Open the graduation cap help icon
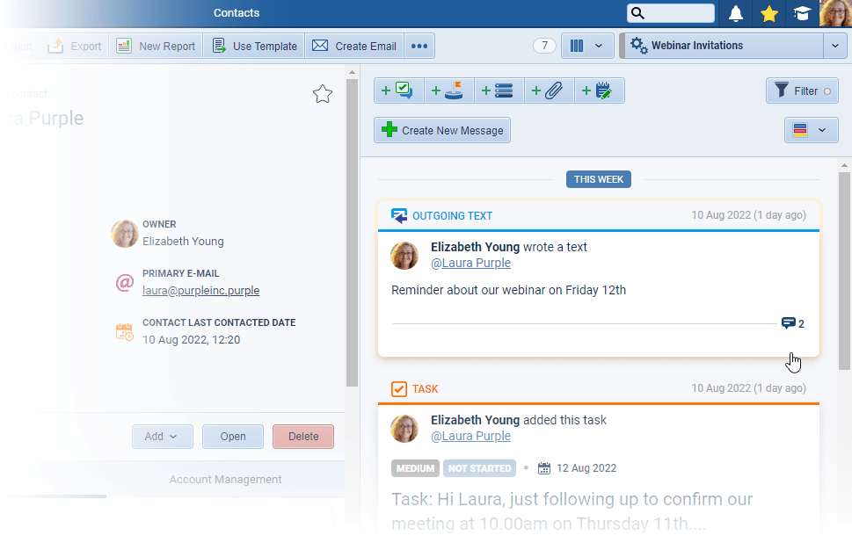The width and height of the screenshot is (852, 550). pyautogui.click(x=802, y=13)
